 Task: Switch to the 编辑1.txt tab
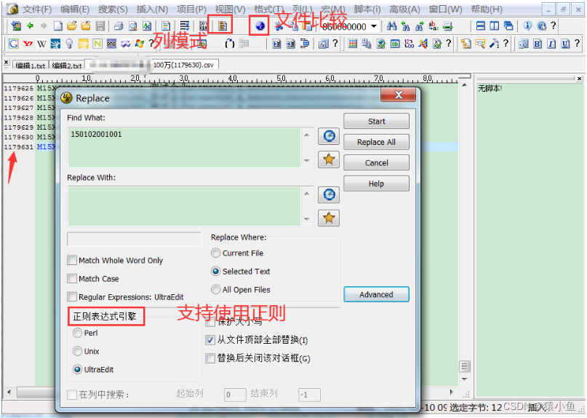pos(31,66)
